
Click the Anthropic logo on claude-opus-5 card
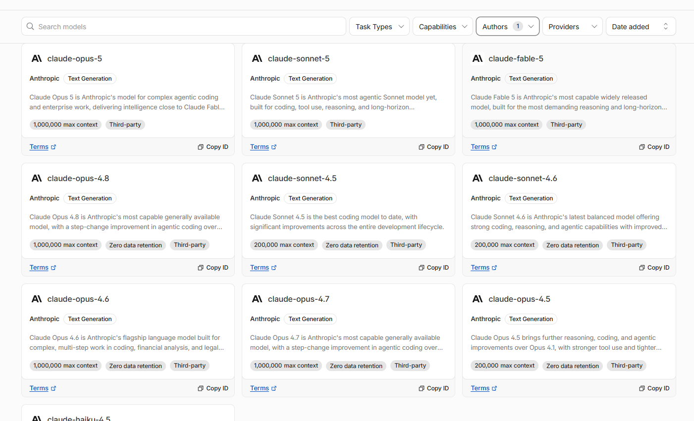click(x=37, y=58)
